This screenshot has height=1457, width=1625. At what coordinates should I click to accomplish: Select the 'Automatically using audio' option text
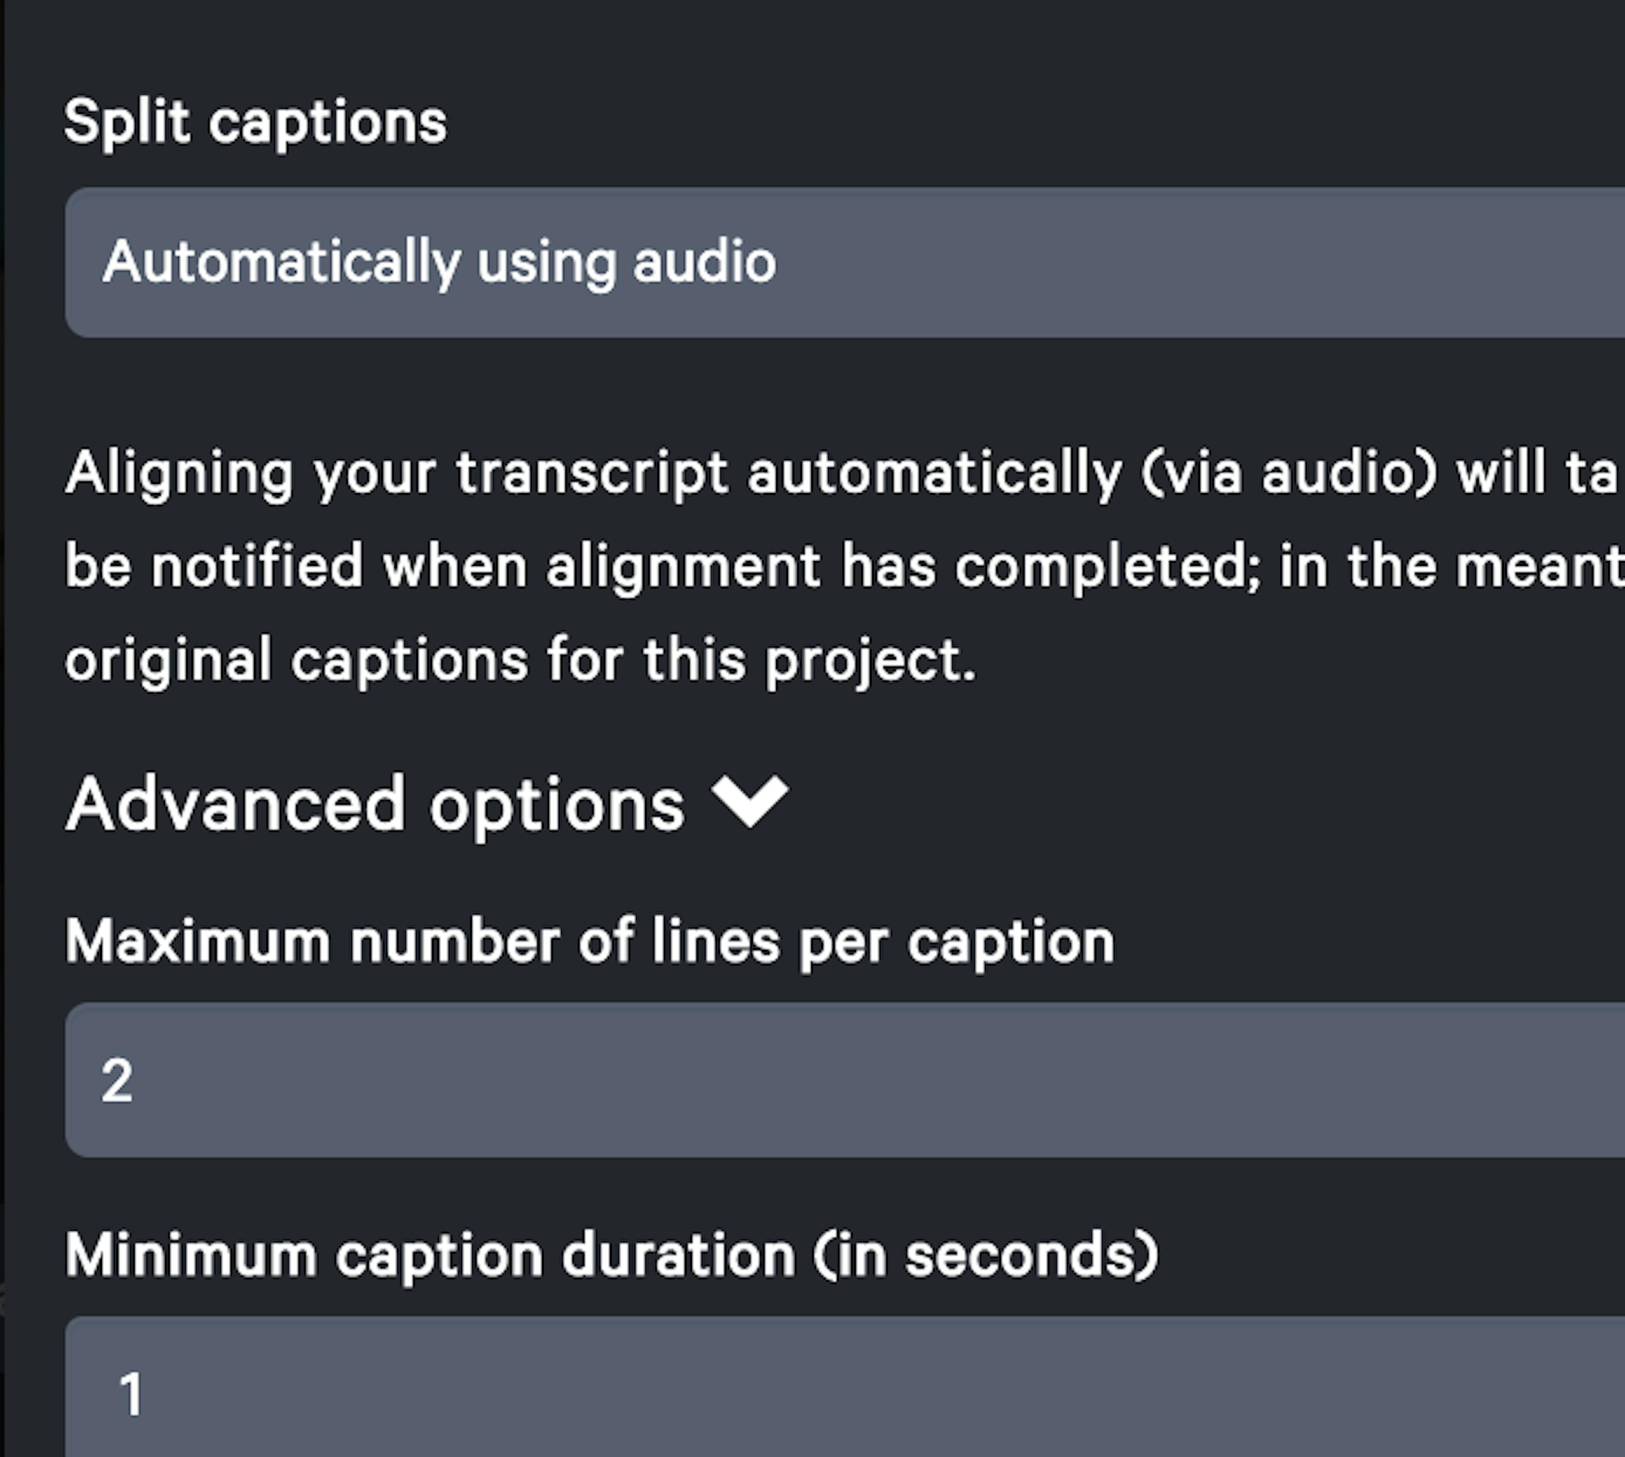click(439, 262)
